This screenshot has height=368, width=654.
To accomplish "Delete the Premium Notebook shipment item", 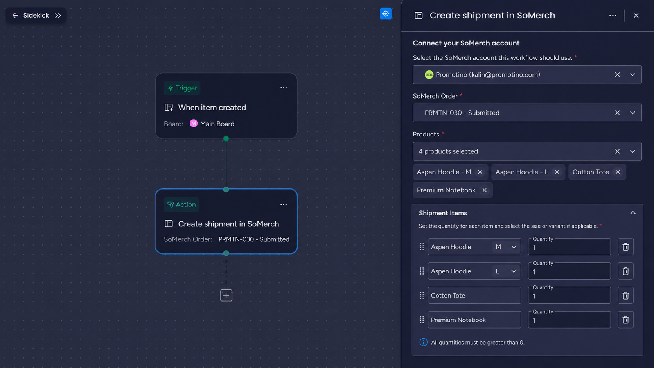I will [625, 320].
